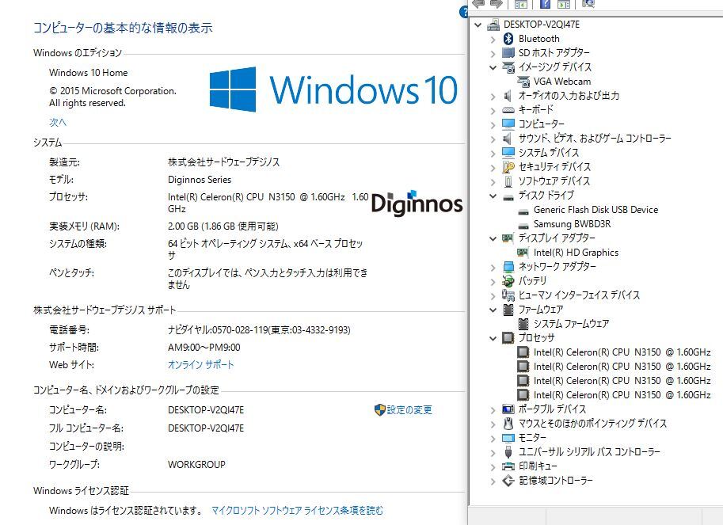This screenshot has height=525, width=723.
Task: Click the WORKGROUP value
Action: tap(196, 464)
